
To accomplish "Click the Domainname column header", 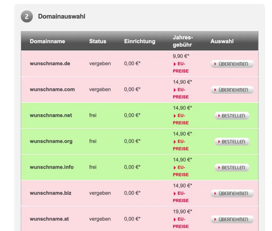I will (47, 41).
